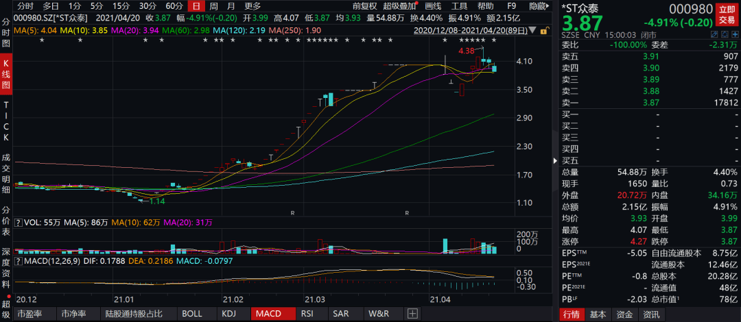Expand the date range dropdown triangle
This screenshot has width=741, height=322.
pyautogui.click(x=532, y=30)
